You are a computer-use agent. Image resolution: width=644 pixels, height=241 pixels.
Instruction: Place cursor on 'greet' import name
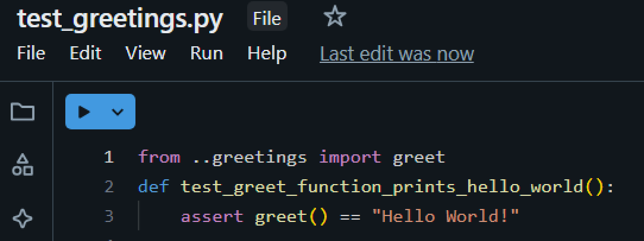(418, 157)
